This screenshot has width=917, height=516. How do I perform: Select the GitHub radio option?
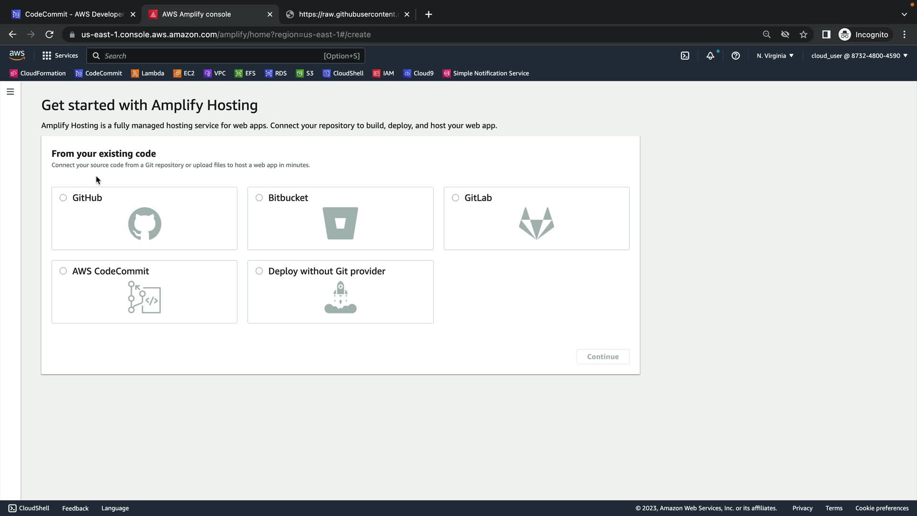coord(63,198)
